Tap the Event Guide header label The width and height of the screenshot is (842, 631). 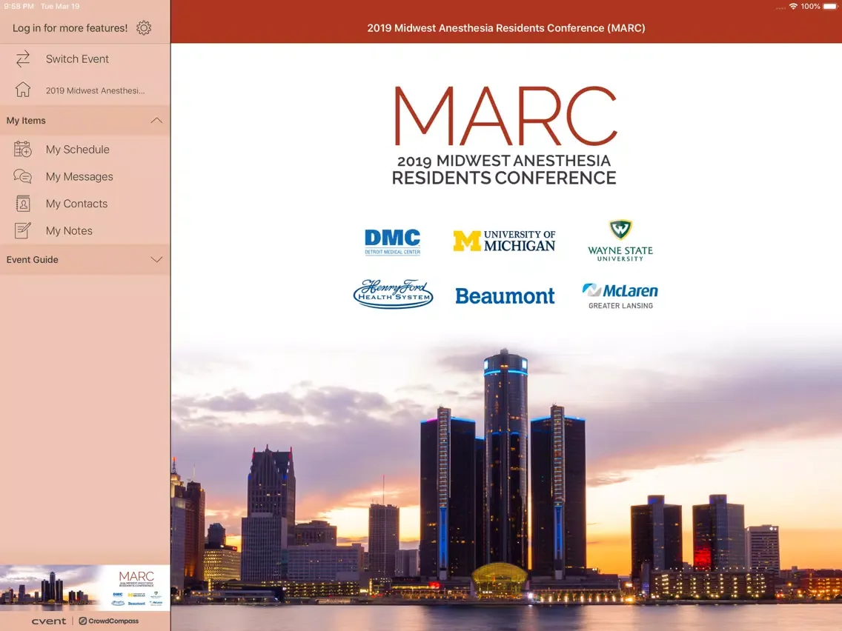[32, 260]
